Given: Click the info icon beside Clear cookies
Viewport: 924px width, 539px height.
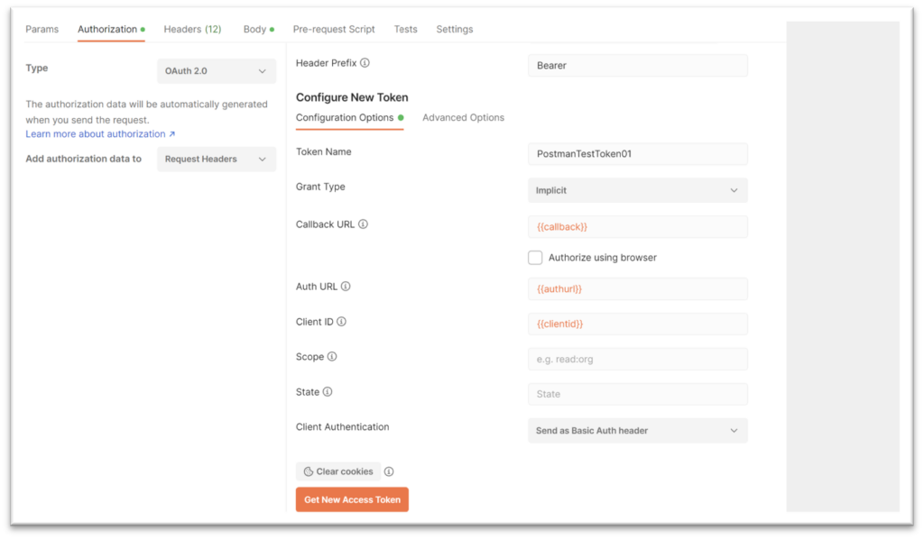Looking at the screenshot, I should coord(388,470).
